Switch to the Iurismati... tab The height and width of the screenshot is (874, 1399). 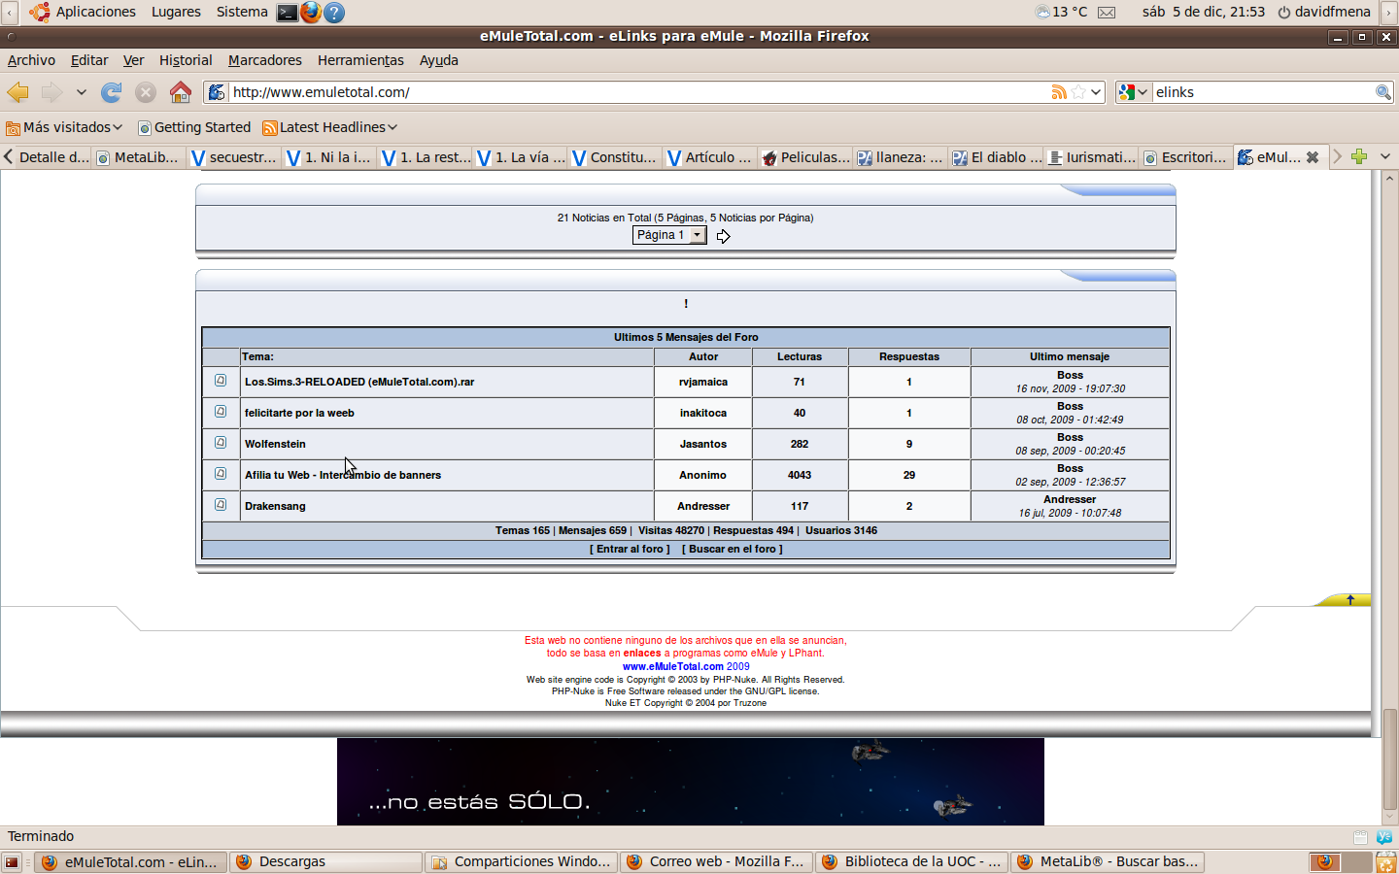point(1092,157)
